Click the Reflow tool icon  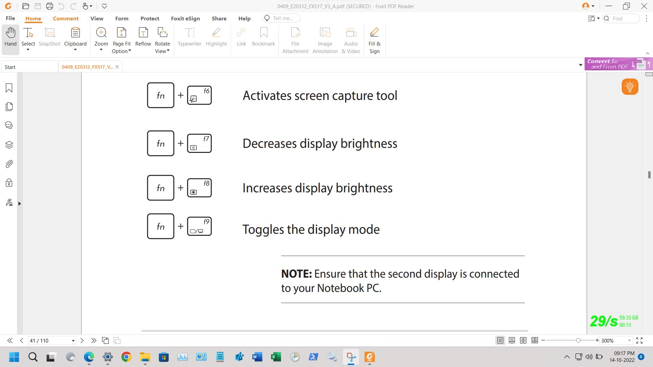tap(143, 33)
